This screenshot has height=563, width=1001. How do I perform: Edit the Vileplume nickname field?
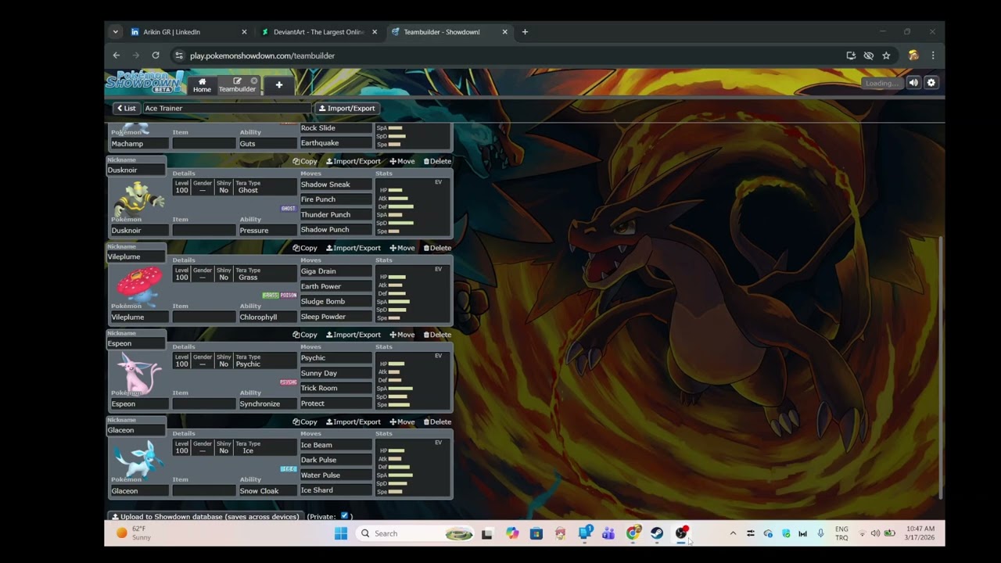136,256
